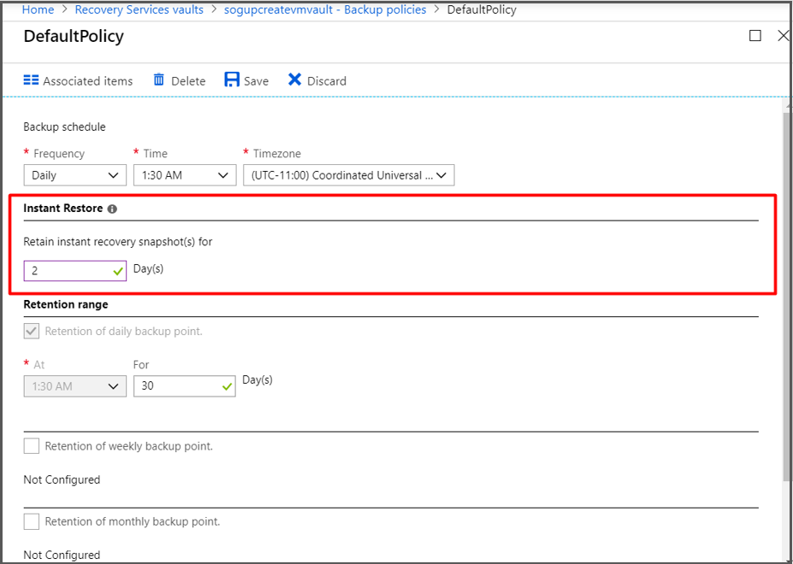Enable Retention of weekly backup point
793x564 pixels.
(32, 445)
